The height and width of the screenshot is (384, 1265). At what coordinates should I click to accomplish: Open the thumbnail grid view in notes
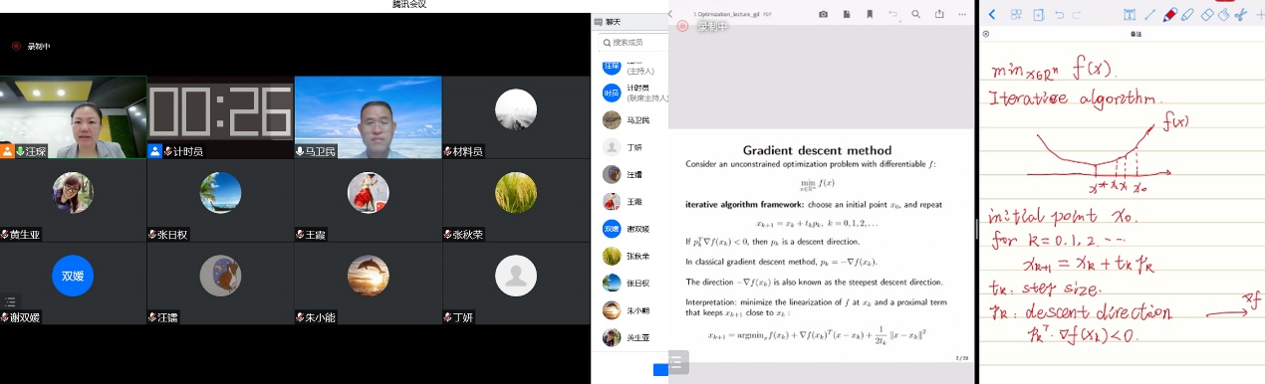coord(1016,14)
